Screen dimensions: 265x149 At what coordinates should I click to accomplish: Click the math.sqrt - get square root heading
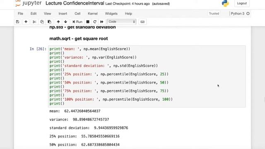(79, 38)
